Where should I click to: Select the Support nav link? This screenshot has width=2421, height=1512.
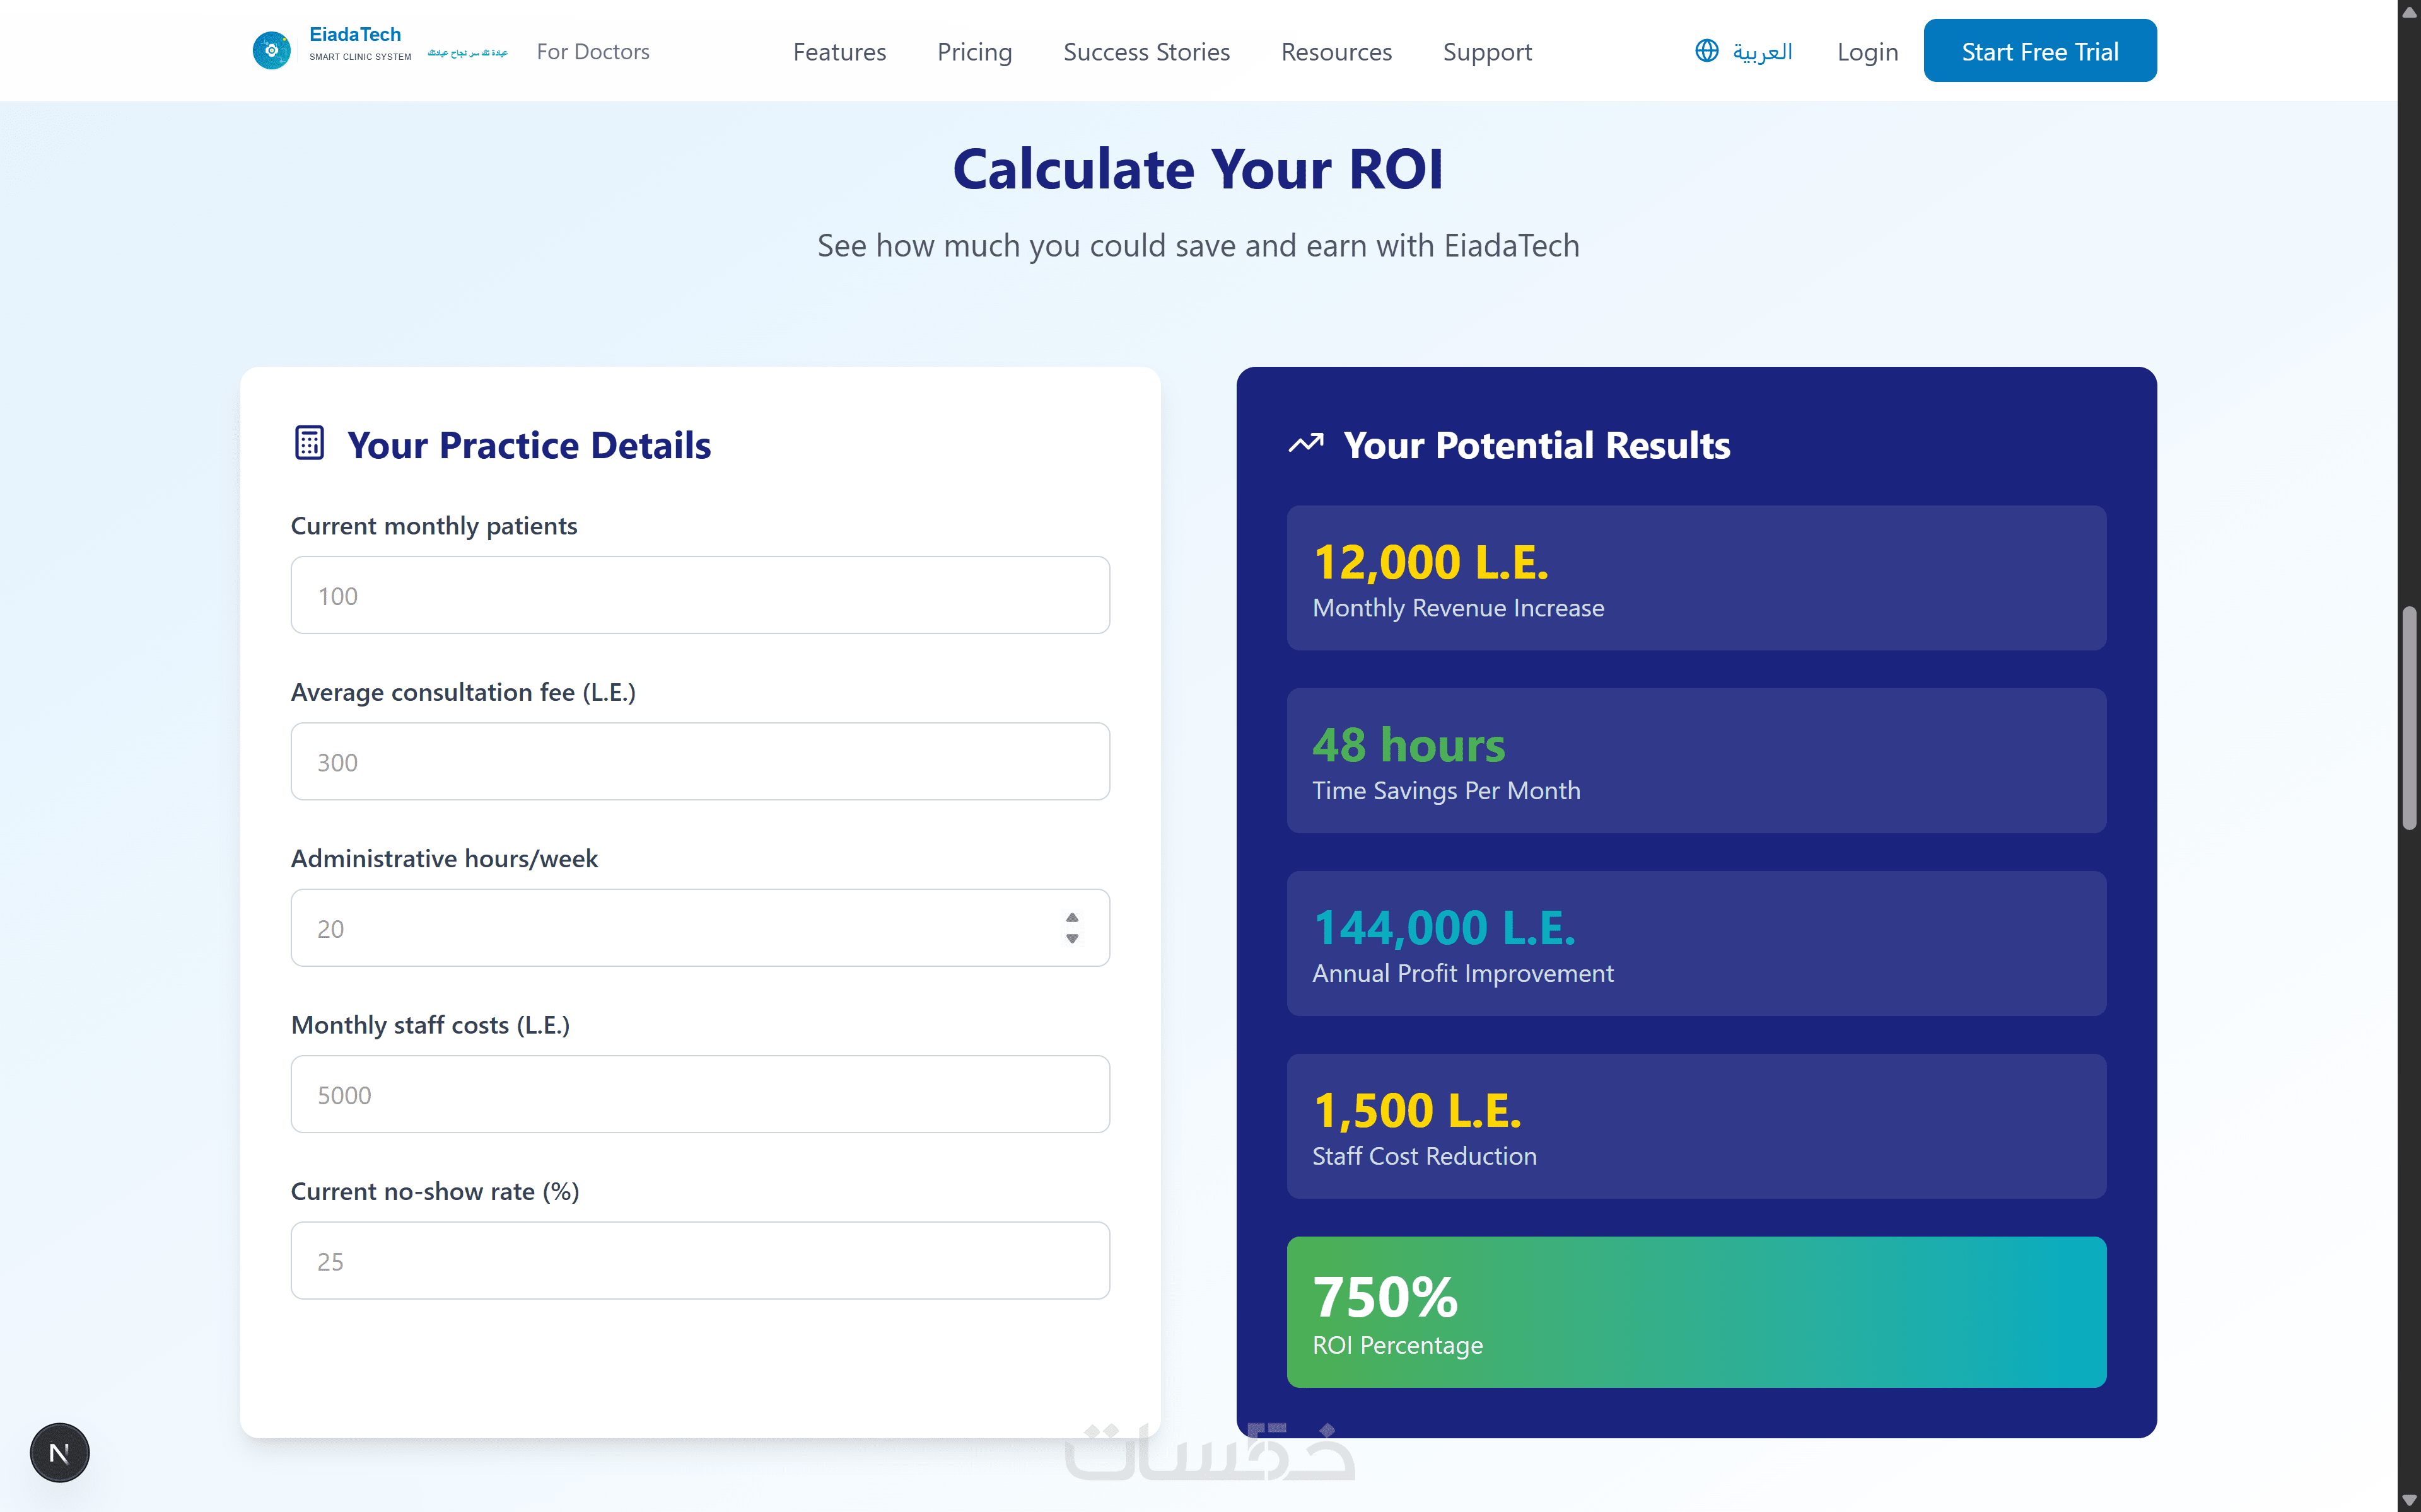[x=1486, y=52]
